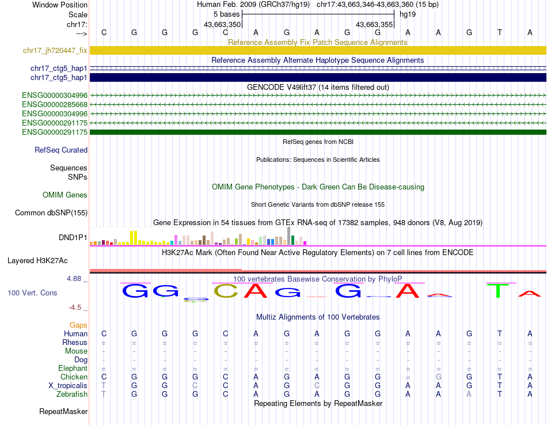Open the OMIM Gene Phenotypes track title

point(318,187)
